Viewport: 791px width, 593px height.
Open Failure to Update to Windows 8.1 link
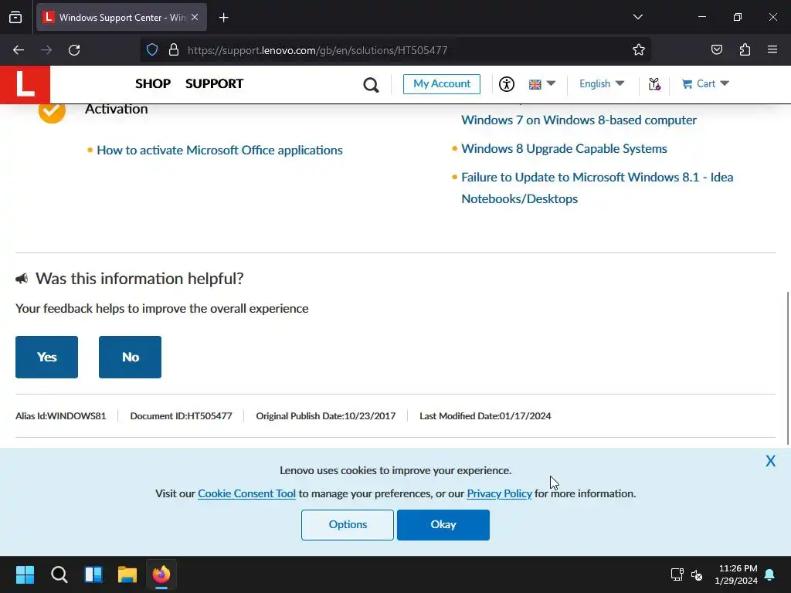[x=597, y=188]
